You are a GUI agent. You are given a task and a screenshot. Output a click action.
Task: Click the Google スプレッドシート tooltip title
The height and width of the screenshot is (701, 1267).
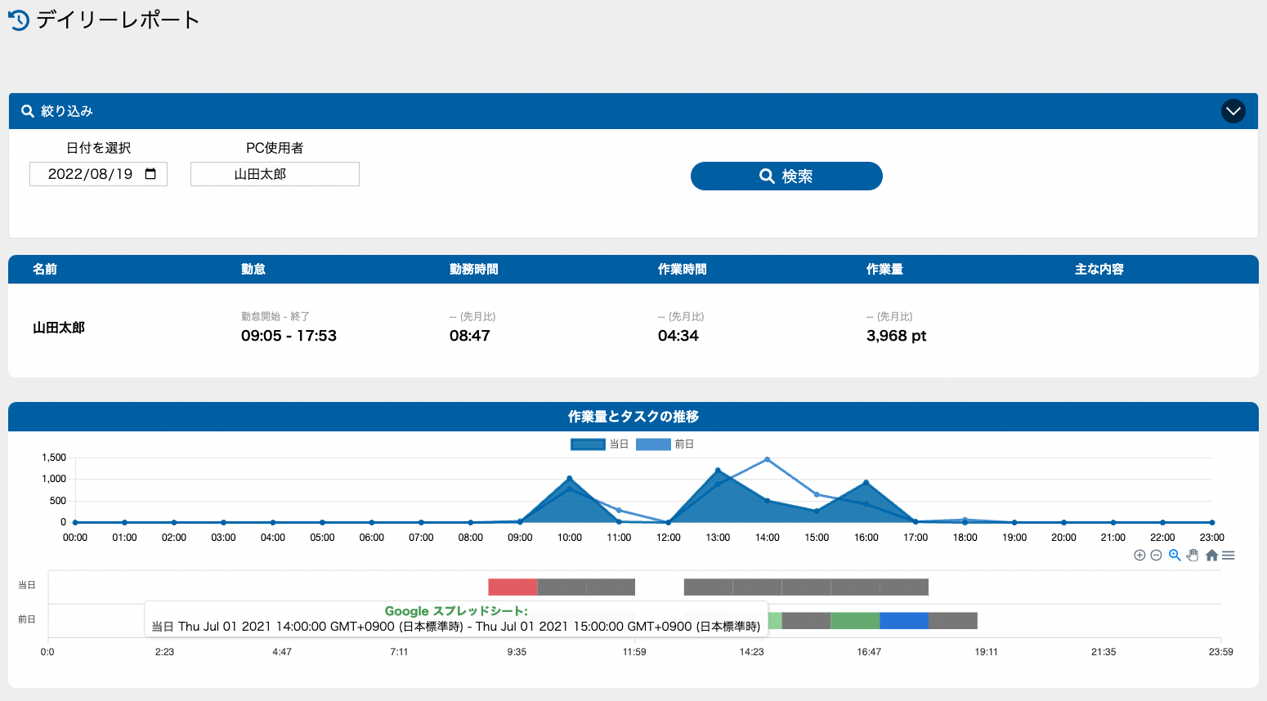tap(456, 611)
